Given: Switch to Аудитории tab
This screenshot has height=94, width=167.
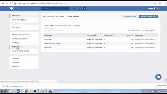Looking at the screenshot, I should (49, 26).
